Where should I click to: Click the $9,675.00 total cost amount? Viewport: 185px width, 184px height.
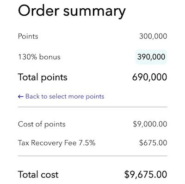click(146, 175)
